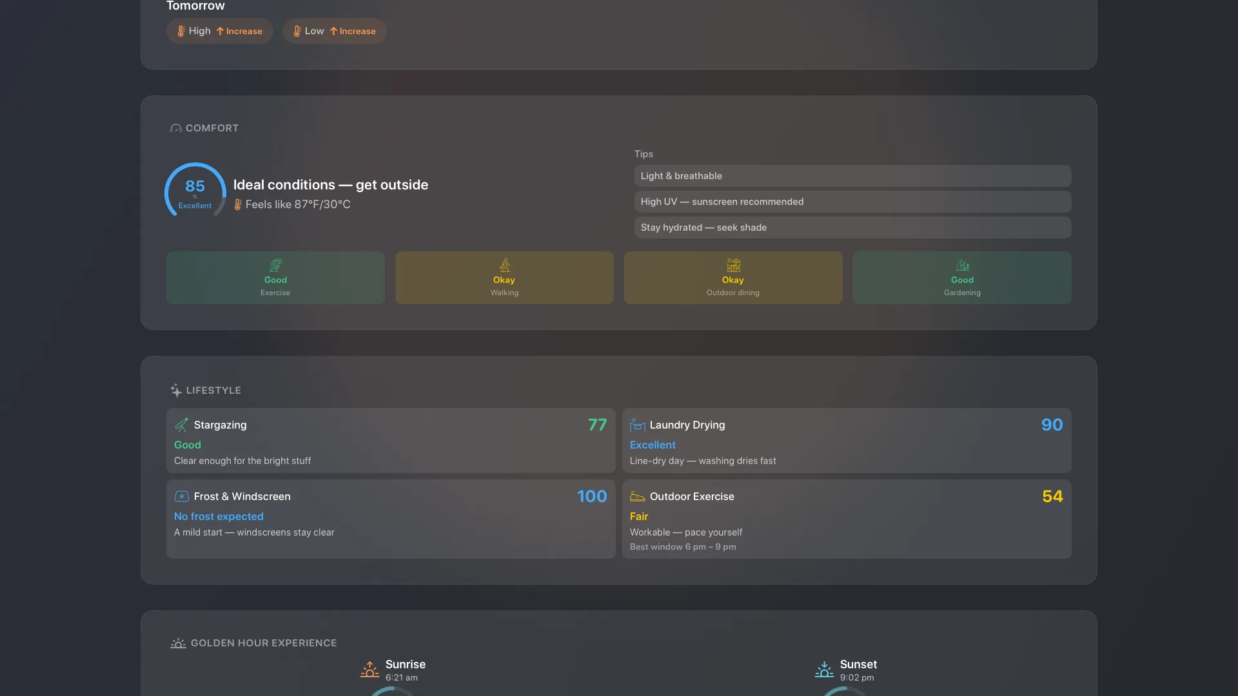Click the Frost & Windscreen icon
1238x696 pixels.
point(182,496)
